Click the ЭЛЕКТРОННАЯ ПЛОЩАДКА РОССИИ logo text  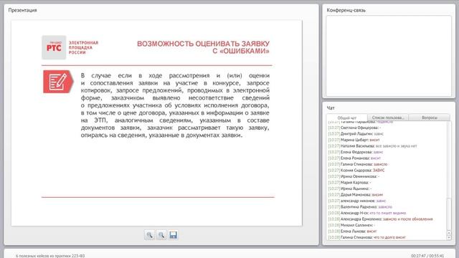[83, 47]
